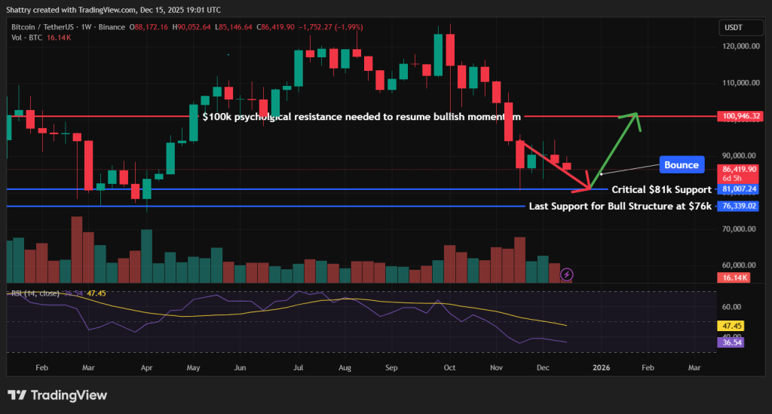Click the current price 86,419.90 label
The width and height of the screenshot is (772, 414).
(x=739, y=170)
